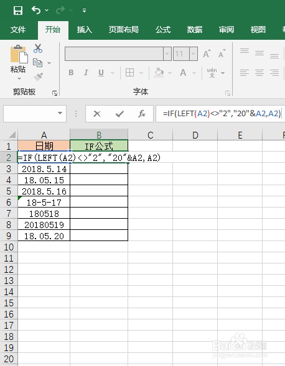Viewport: 285px width, 366px height.
Task: Expand the Copy options arrow
Action: 49,63
